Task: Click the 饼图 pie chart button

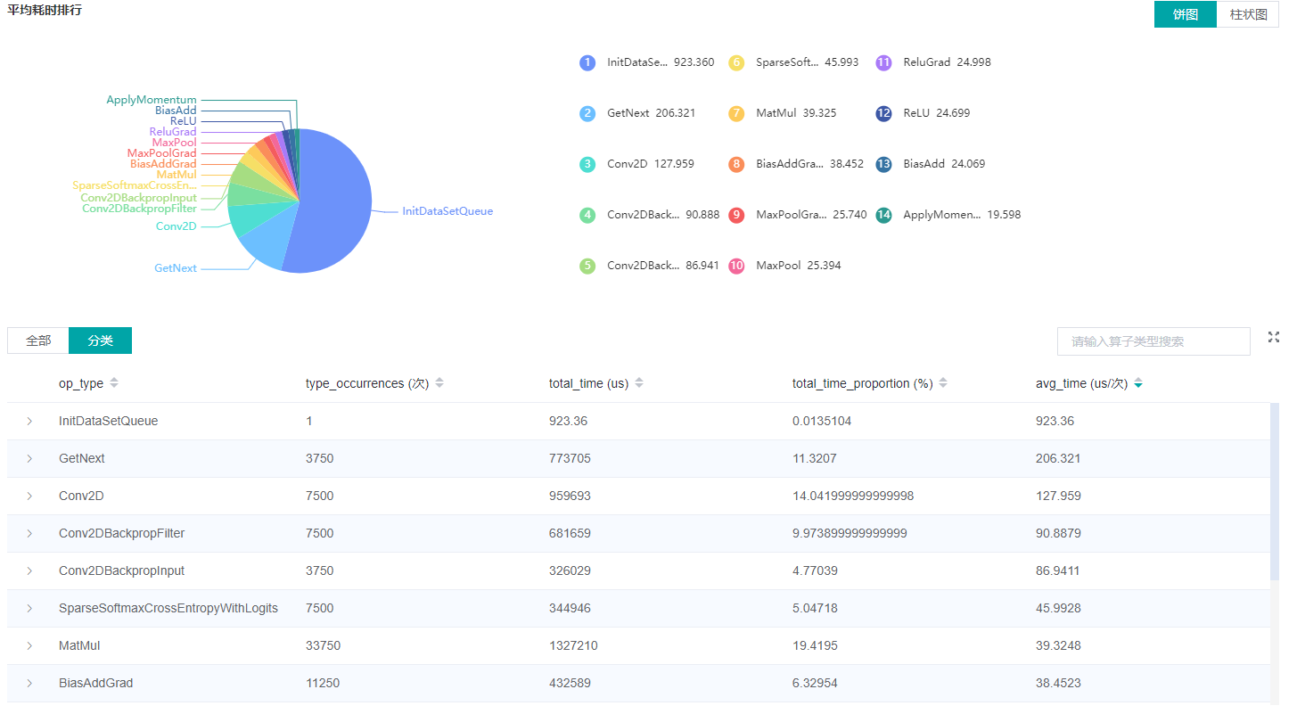Action: pos(1185,14)
